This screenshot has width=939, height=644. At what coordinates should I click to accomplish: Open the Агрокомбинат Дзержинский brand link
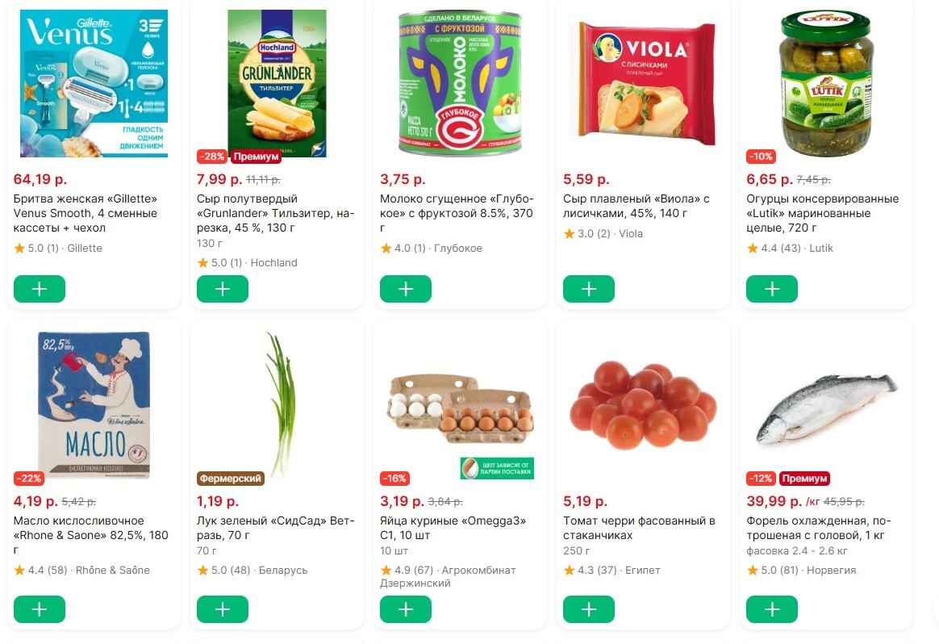pos(448,576)
